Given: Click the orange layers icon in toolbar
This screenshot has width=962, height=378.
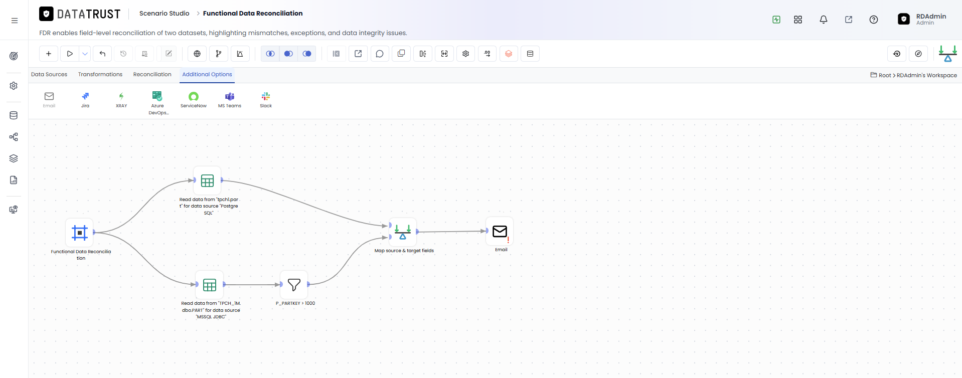Looking at the screenshot, I should (509, 54).
